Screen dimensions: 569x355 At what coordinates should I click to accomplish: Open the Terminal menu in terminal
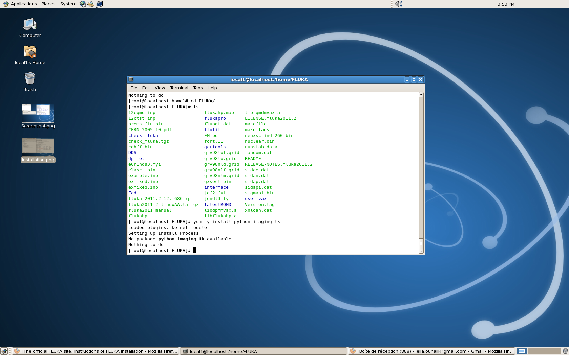click(x=179, y=88)
